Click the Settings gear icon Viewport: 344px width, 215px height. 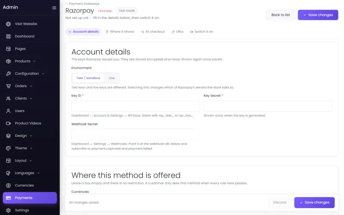tap(8, 210)
